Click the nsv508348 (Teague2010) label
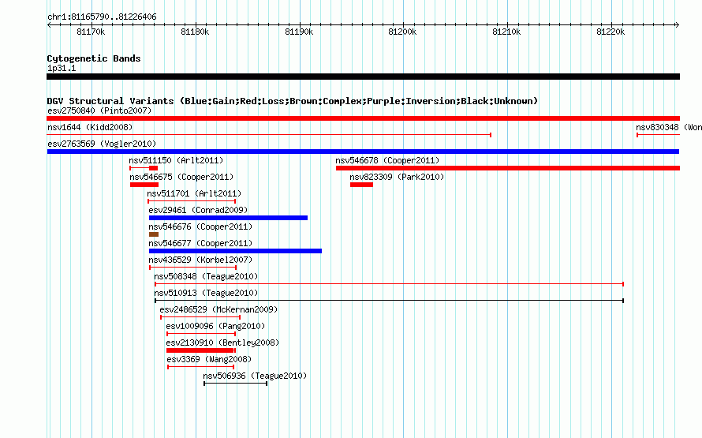The width and height of the screenshot is (702, 438). pos(206,276)
